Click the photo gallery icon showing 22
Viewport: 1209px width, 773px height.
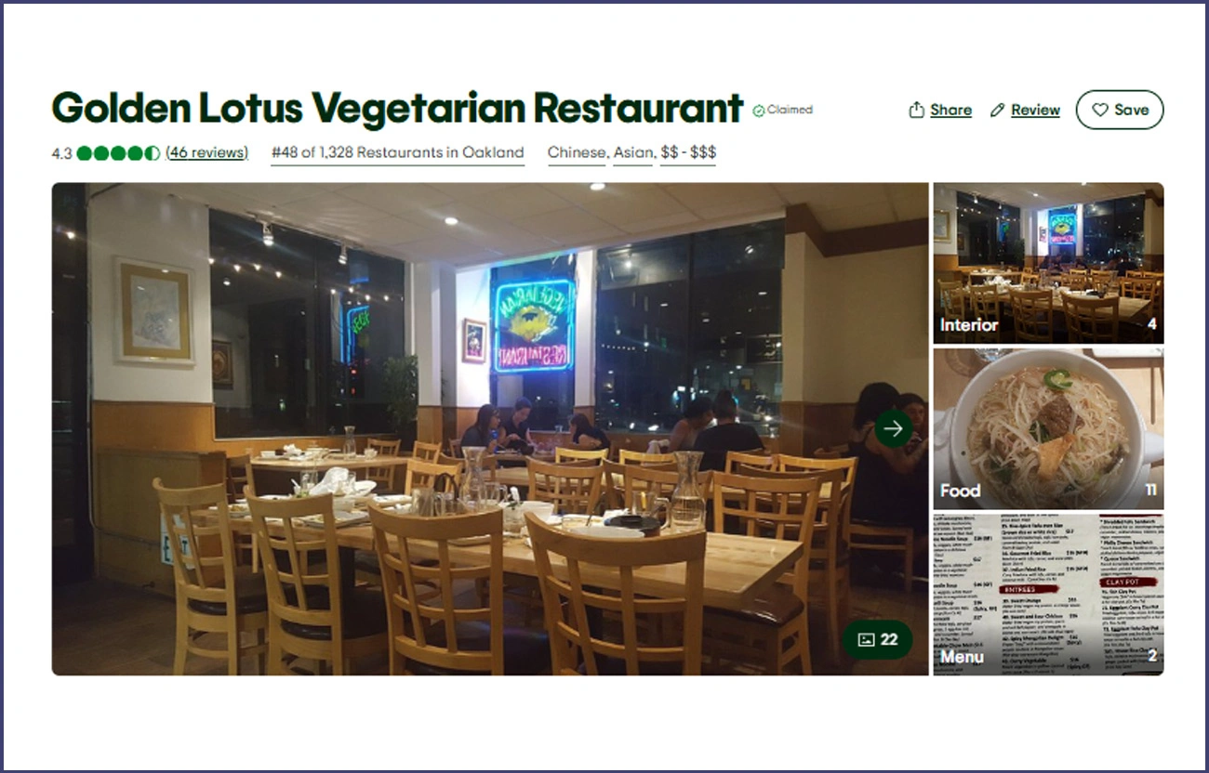coord(866,639)
